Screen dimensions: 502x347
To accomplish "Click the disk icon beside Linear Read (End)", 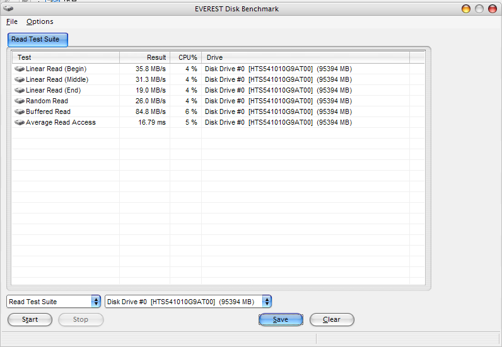I will tap(20, 90).
